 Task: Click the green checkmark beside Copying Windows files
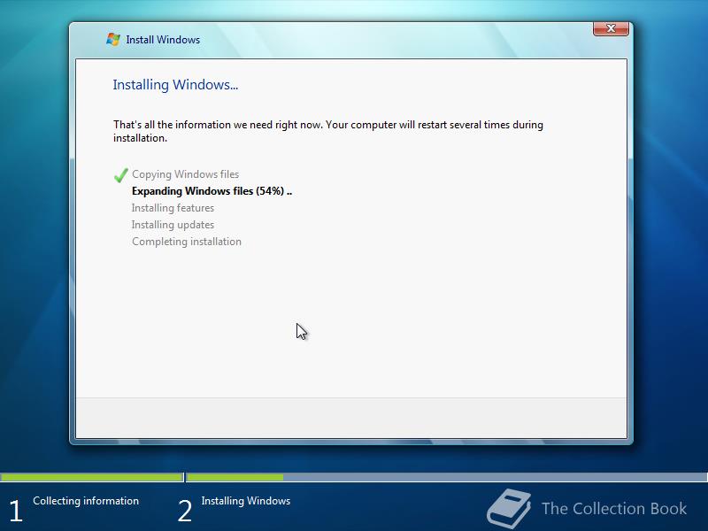tap(121, 174)
